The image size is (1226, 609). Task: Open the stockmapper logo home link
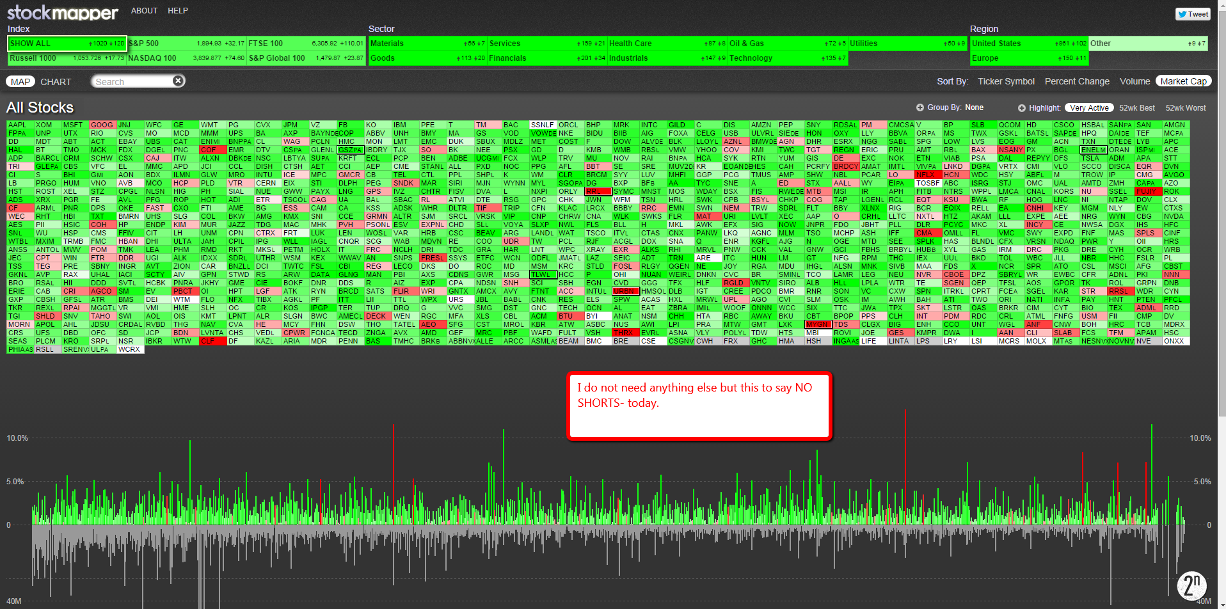click(x=63, y=12)
